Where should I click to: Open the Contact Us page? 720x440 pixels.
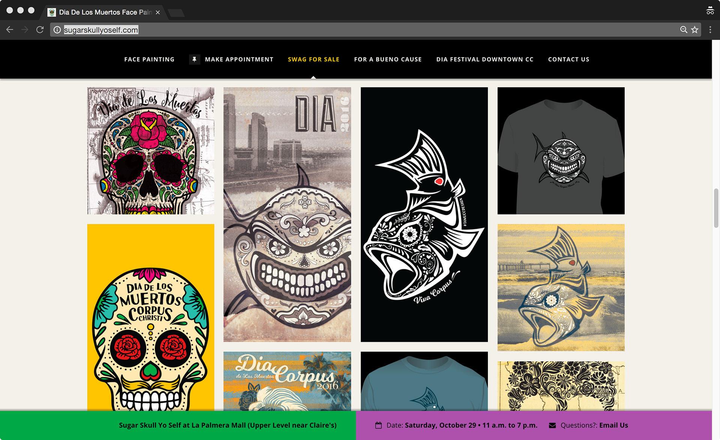(568, 59)
